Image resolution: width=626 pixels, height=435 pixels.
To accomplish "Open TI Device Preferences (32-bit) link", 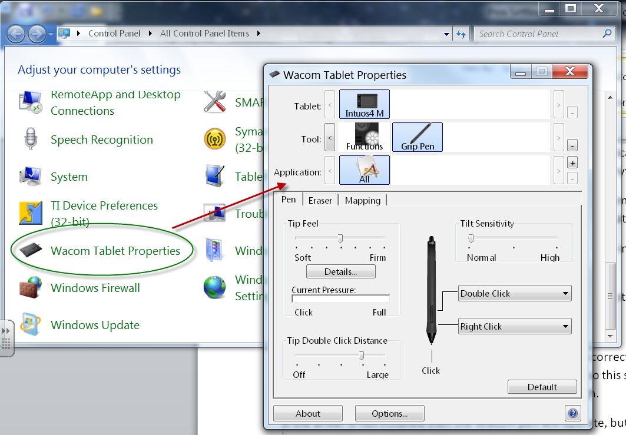I will pos(104,214).
